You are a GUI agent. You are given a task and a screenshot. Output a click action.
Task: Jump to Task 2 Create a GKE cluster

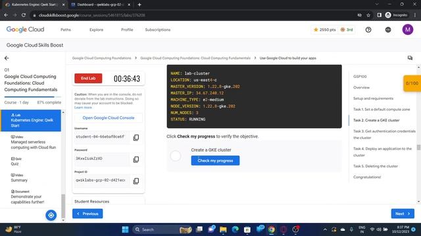(376, 120)
